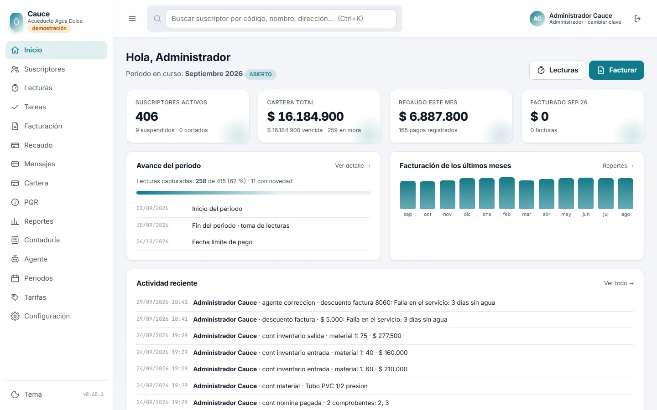Click the Periodos calendar icon
The width and height of the screenshot is (657, 410).
tap(15, 278)
